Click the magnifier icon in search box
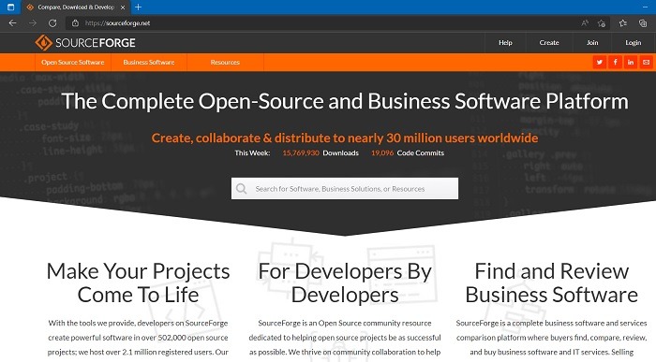The image size is (656, 362). tap(242, 189)
